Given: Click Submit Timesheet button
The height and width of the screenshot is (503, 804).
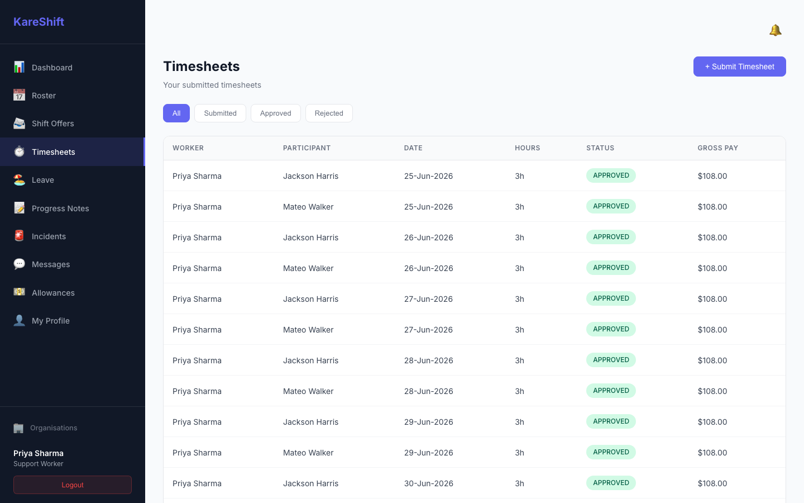Looking at the screenshot, I should tap(739, 67).
